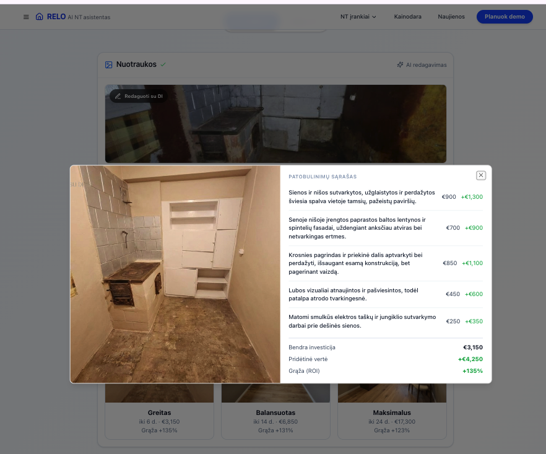Click the Bendra investicija €3,150 total
The width and height of the screenshot is (546, 454).
[x=473, y=347]
